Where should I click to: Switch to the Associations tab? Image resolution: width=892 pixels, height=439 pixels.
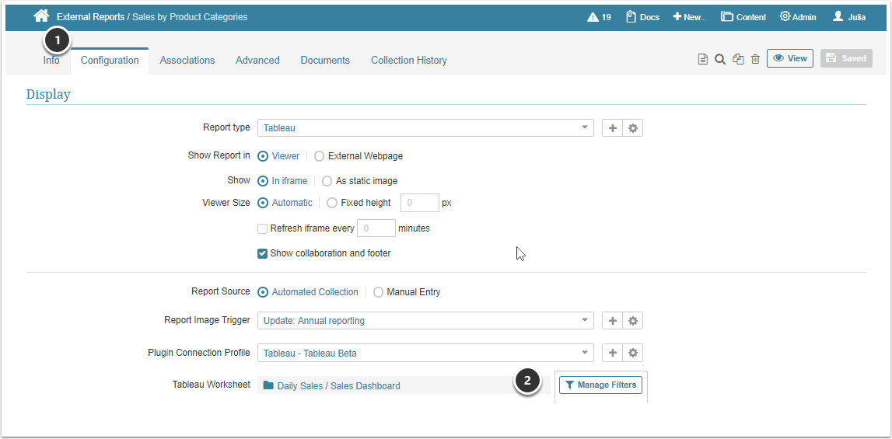click(187, 61)
